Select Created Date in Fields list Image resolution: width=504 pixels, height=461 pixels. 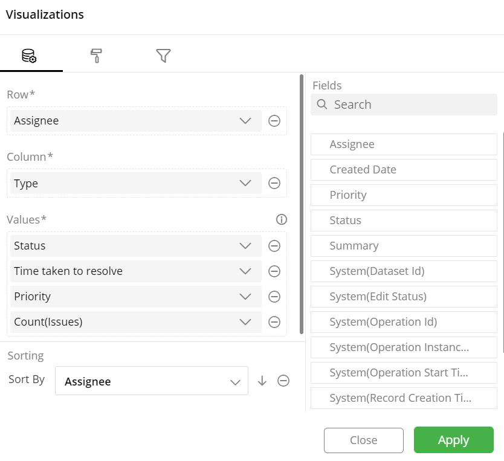tap(404, 170)
